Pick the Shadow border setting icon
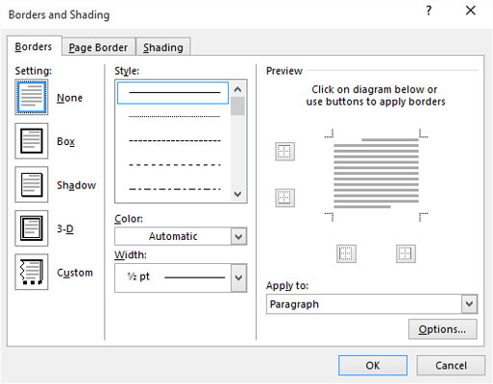The height and width of the screenshot is (384, 493). 32,184
